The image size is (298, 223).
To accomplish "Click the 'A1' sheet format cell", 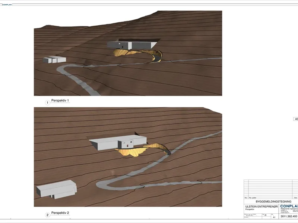I will point(274,217).
